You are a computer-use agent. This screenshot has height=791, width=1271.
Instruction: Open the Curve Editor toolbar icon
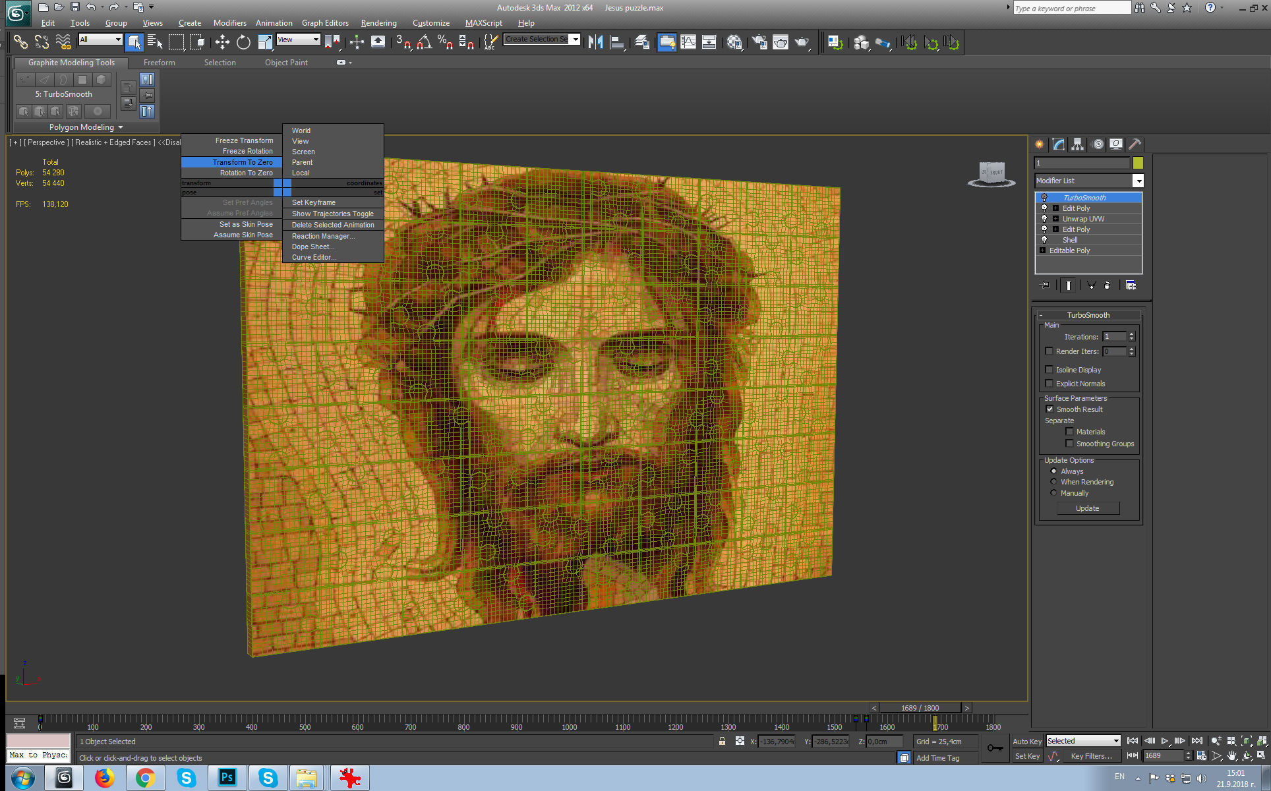click(688, 42)
